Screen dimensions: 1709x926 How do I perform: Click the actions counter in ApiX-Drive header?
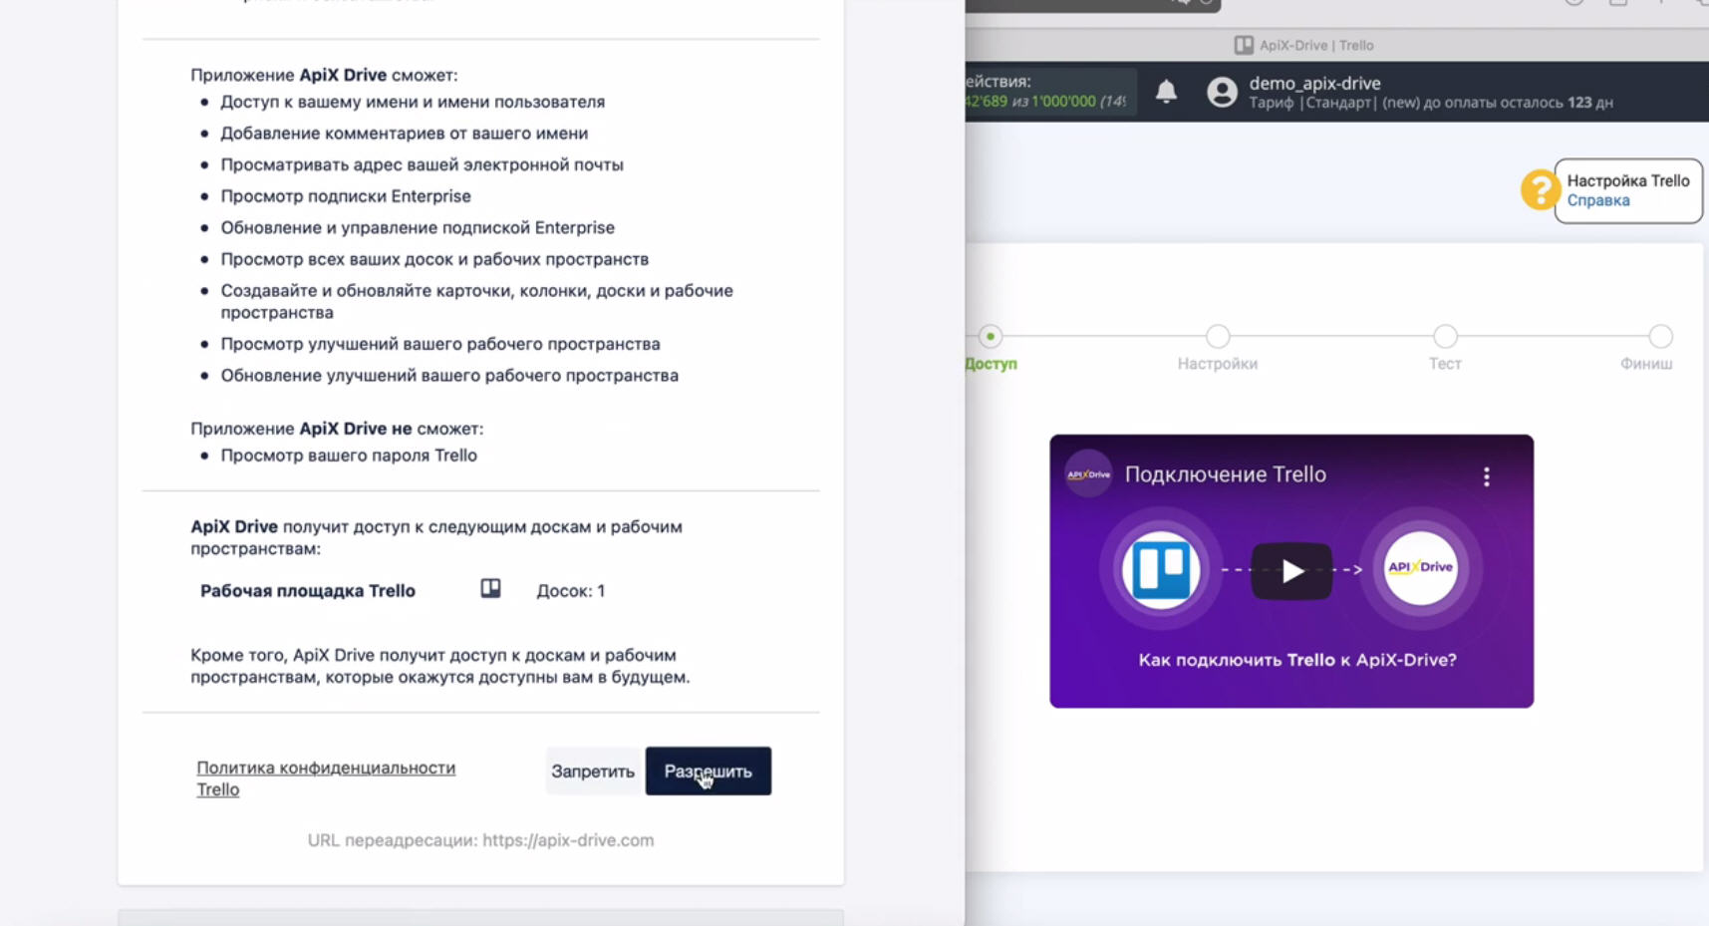point(1048,92)
